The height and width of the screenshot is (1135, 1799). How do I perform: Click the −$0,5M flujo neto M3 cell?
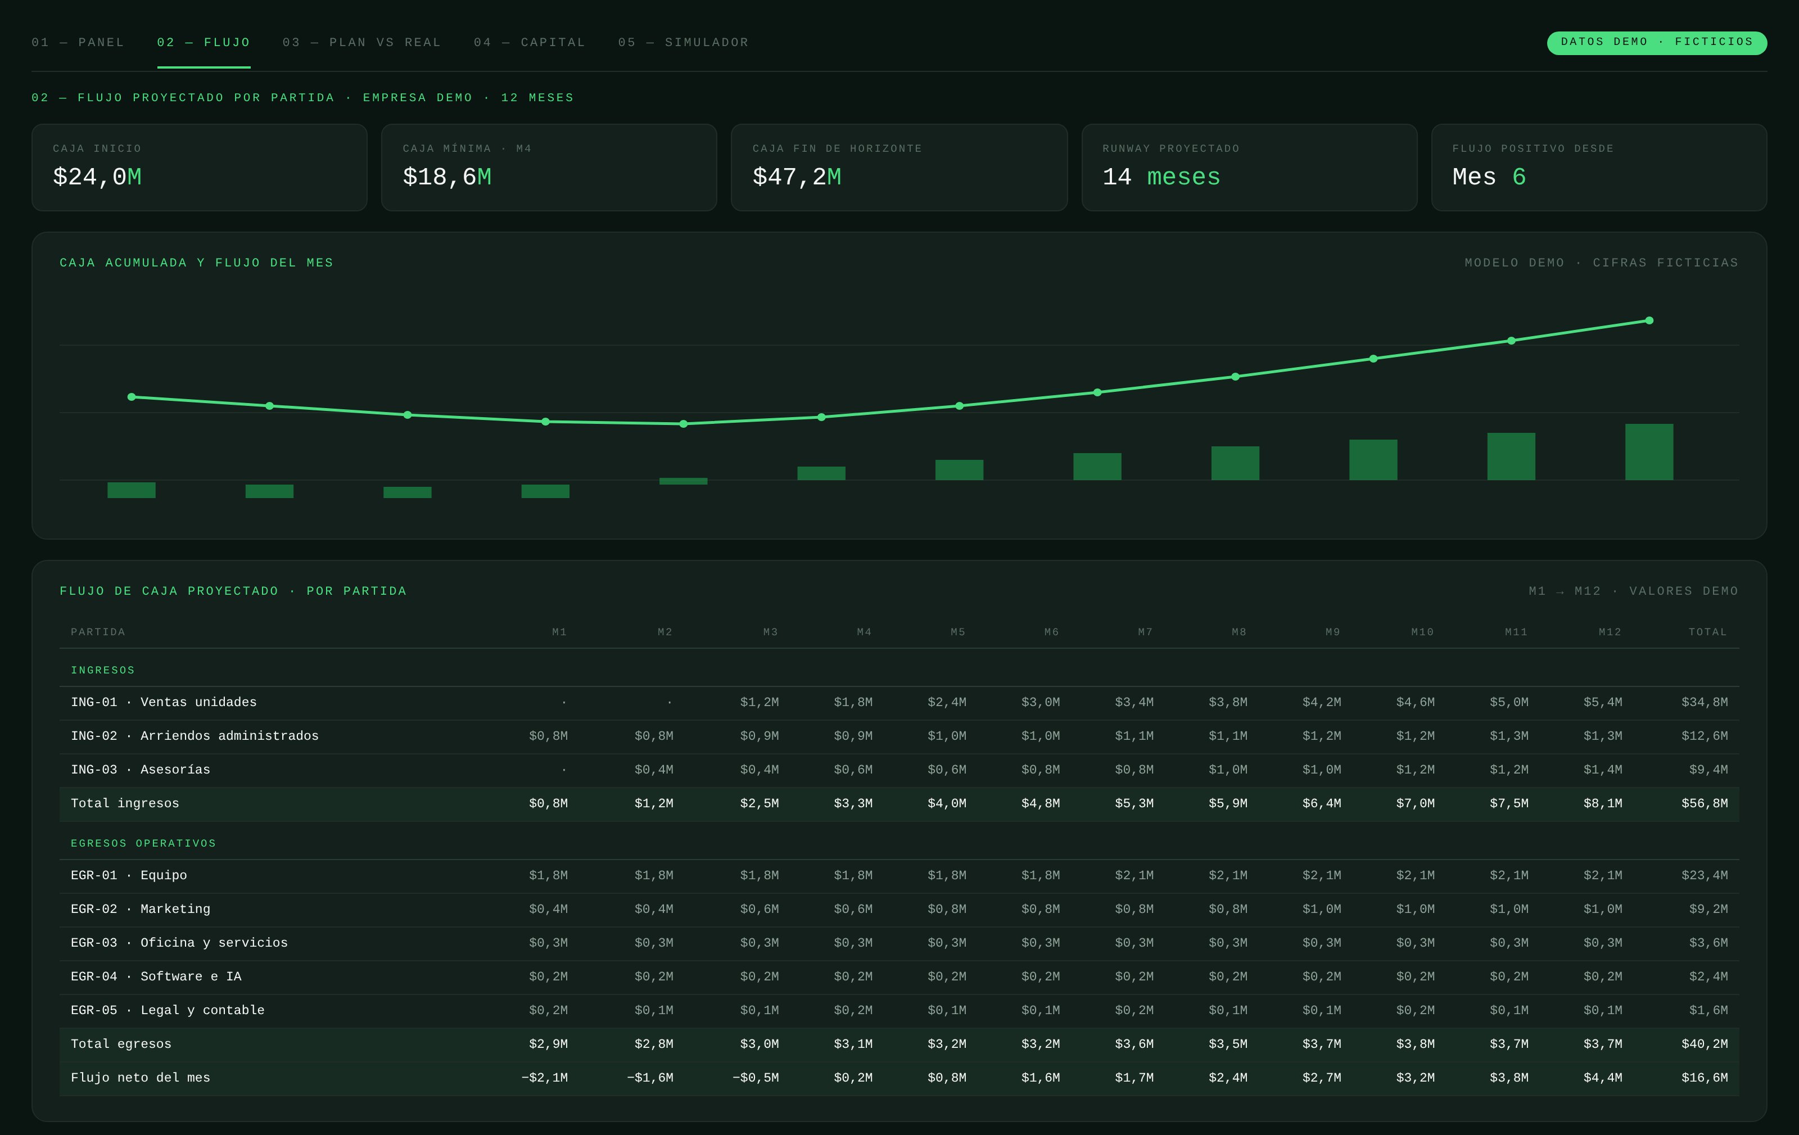pos(756,1078)
